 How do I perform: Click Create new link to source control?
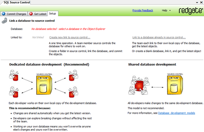[x=69, y=37]
